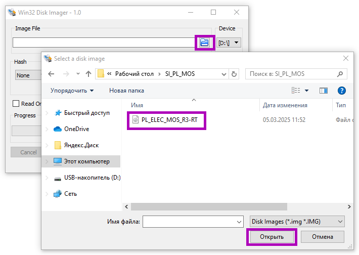This screenshot has width=359, height=255.
Task: Click the Яндекс.Диск folder icon
Action: 58,145
